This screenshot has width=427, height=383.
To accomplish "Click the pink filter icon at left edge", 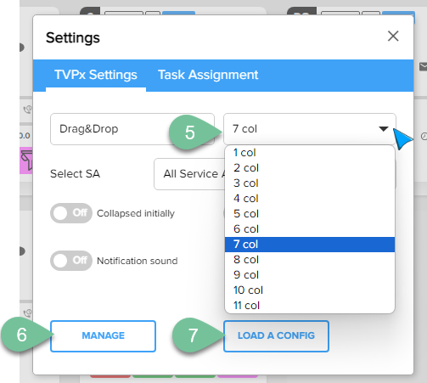I will (x=26, y=161).
